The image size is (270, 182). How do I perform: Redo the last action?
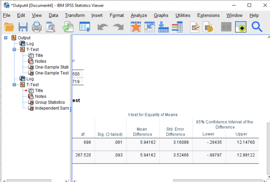118,27
